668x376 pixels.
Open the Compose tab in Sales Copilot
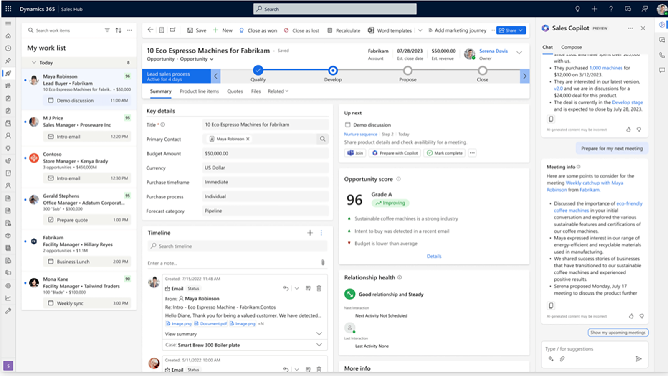click(571, 47)
